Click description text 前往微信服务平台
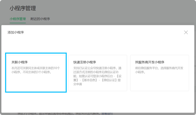Image resolution: width=196 pixels, height=115 pixels. pyautogui.click(x=146, y=68)
